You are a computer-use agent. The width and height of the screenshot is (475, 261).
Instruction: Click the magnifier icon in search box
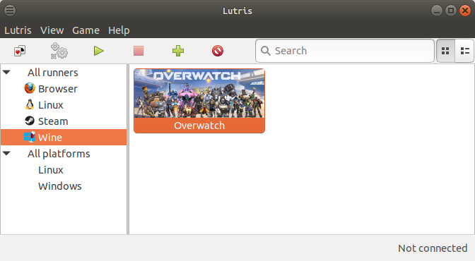pyautogui.click(x=266, y=51)
